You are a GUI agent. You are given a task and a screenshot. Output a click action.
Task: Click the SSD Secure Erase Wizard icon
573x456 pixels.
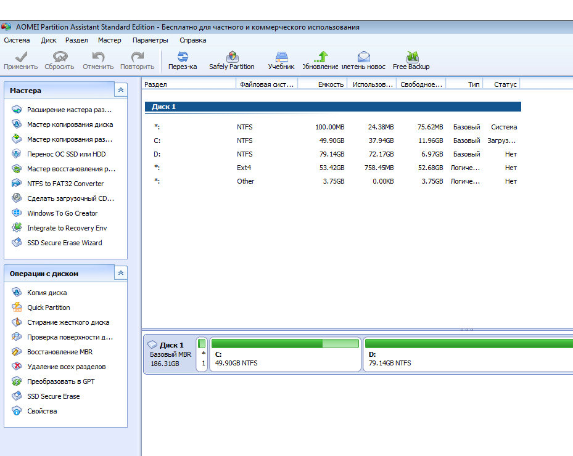[17, 242]
